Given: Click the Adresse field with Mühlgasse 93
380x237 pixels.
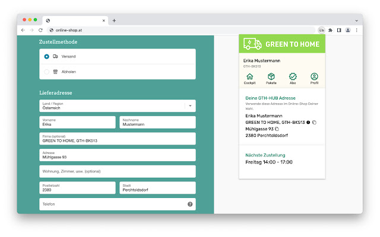Looking at the screenshot, I should pos(118,155).
